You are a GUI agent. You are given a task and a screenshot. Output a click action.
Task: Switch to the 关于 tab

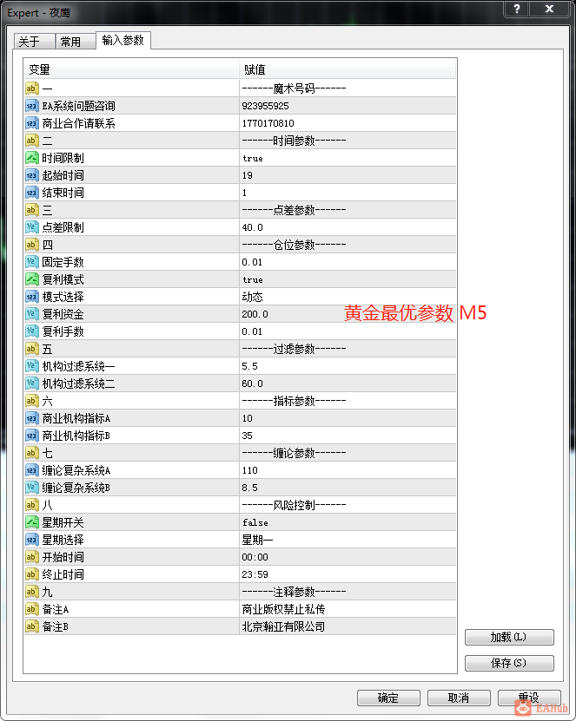point(34,42)
